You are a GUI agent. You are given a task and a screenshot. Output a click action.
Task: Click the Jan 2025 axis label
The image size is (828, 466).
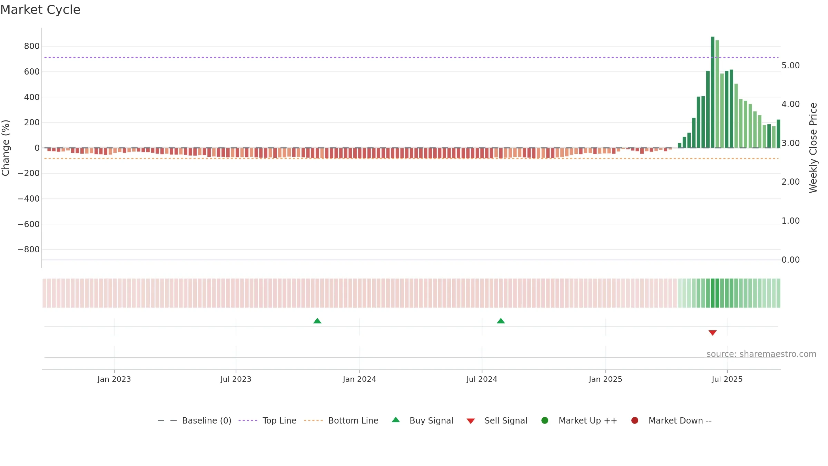(605, 379)
